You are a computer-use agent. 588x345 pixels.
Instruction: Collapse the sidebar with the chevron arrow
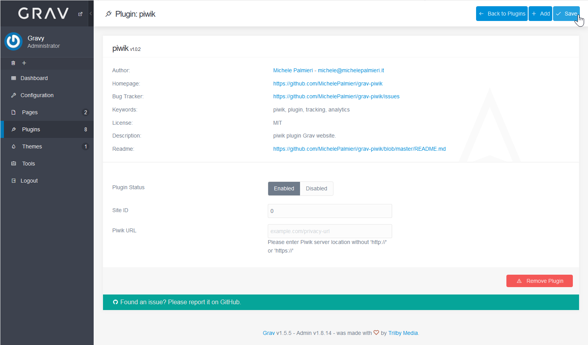[91, 14]
